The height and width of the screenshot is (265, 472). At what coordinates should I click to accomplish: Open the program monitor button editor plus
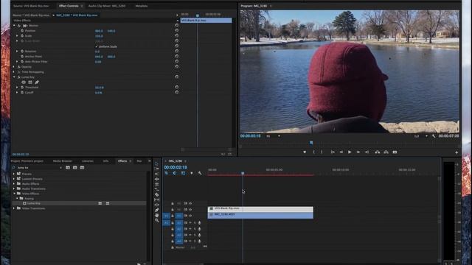click(457, 152)
